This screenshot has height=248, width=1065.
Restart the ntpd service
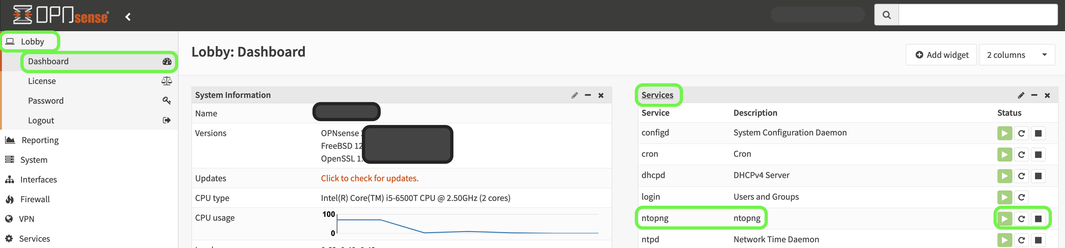coord(1021,240)
